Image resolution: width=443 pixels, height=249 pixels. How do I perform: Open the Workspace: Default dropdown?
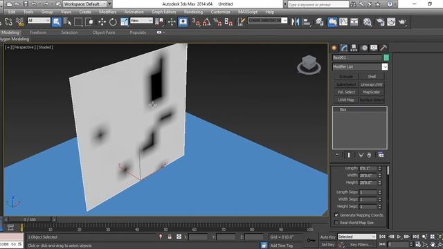point(84,4)
